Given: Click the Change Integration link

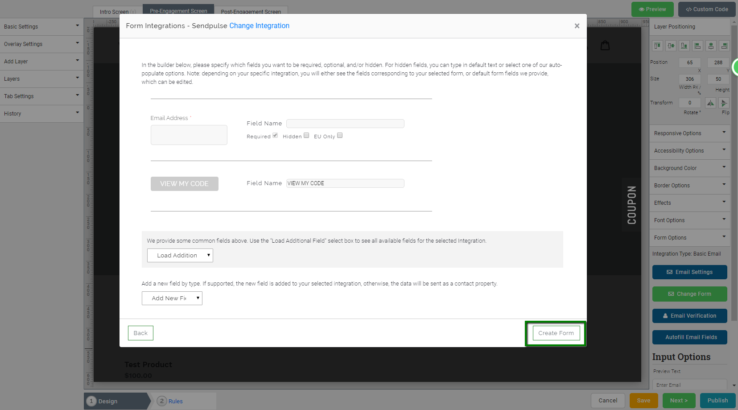Looking at the screenshot, I should pos(259,26).
